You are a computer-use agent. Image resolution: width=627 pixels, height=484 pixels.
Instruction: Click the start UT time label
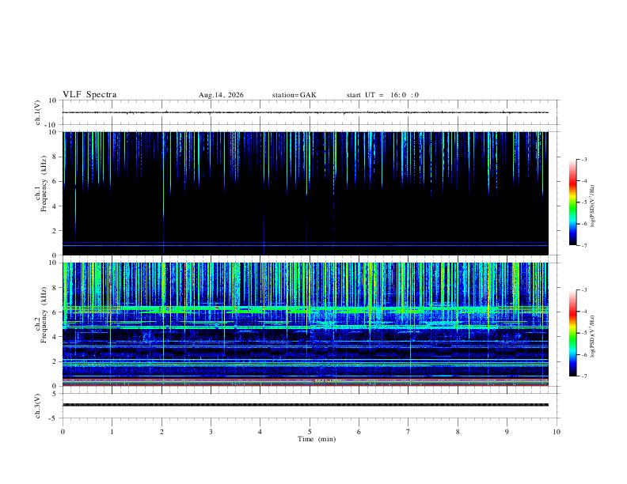click(382, 95)
